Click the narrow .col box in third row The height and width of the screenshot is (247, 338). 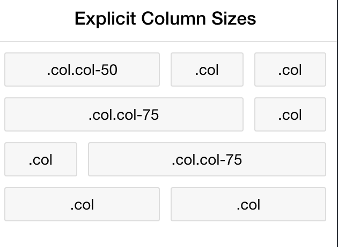[41, 159]
